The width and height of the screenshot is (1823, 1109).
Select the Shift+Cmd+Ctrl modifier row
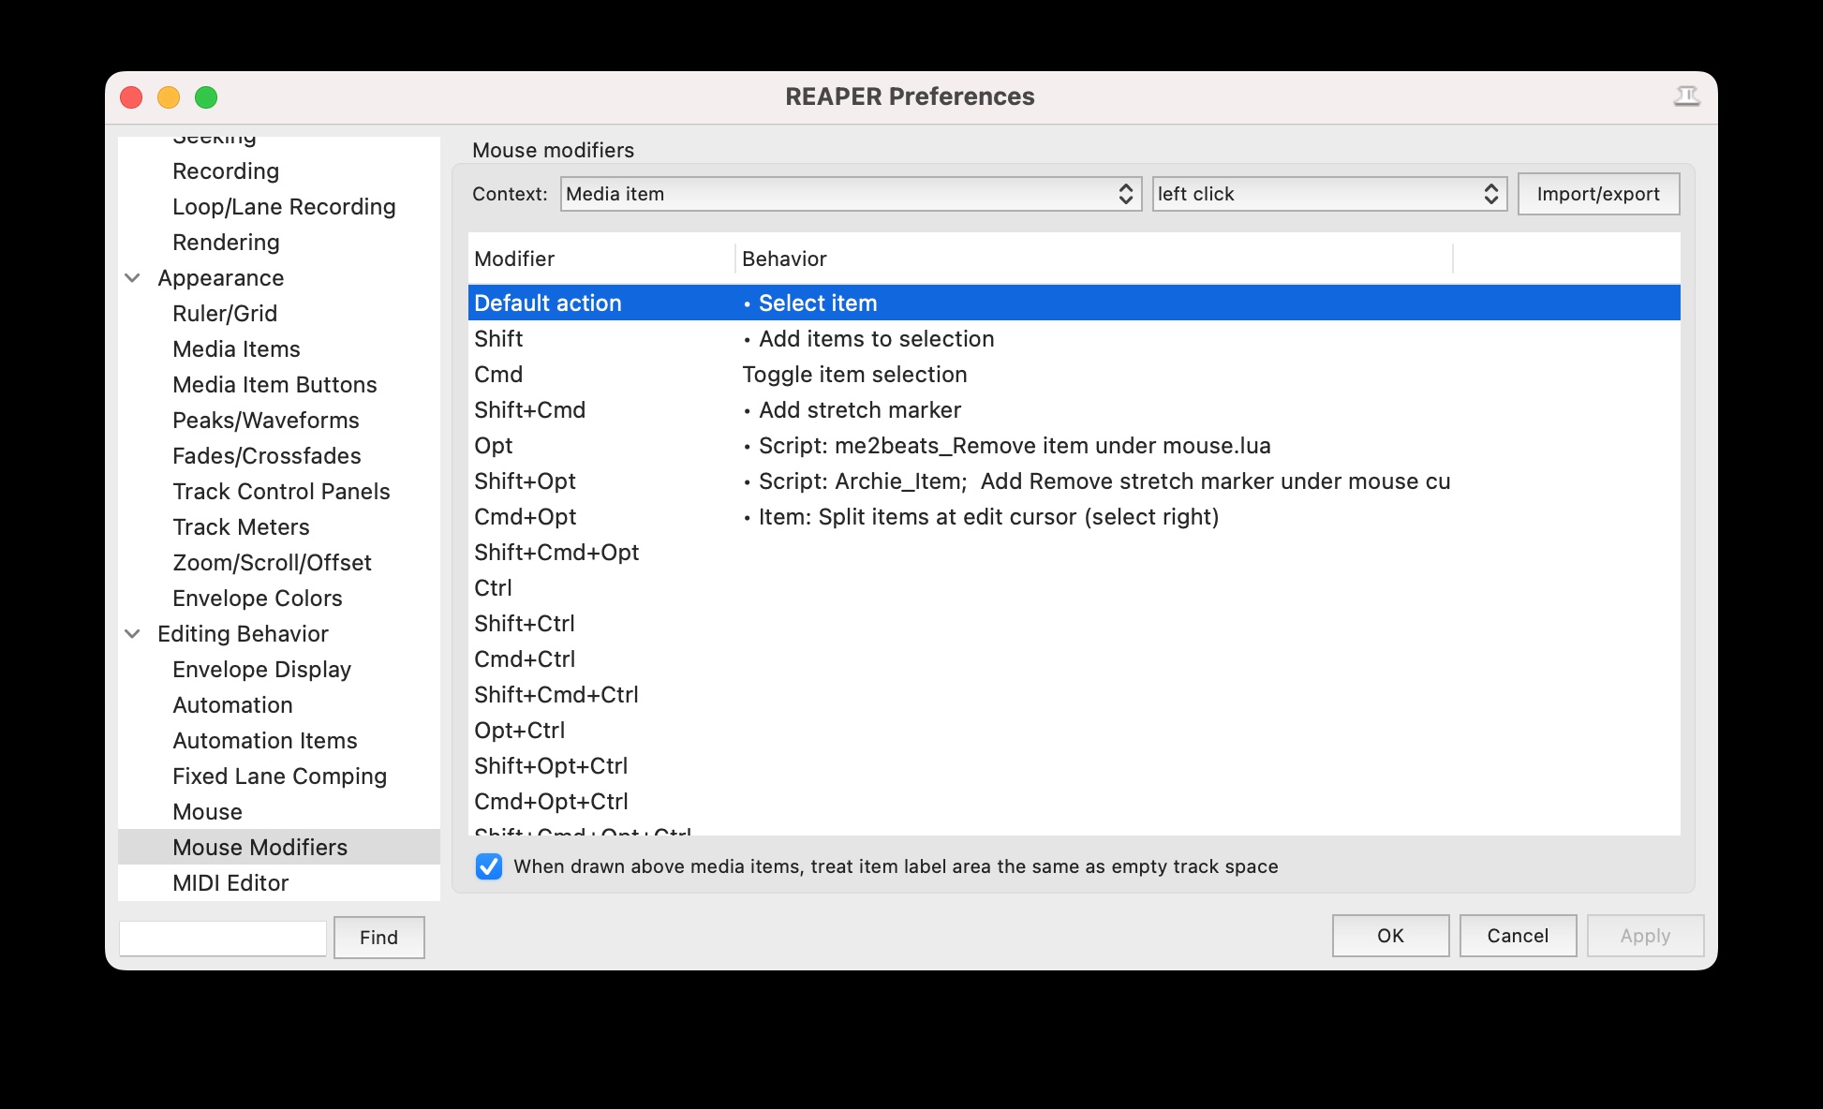click(x=1075, y=695)
